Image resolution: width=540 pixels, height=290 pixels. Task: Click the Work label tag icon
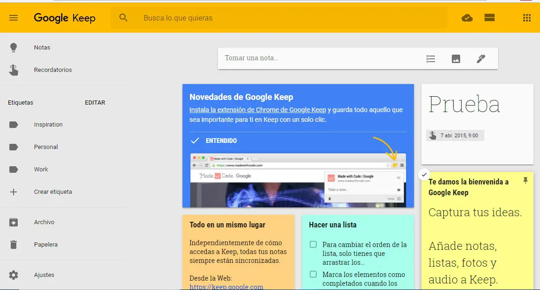pyautogui.click(x=14, y=170)
